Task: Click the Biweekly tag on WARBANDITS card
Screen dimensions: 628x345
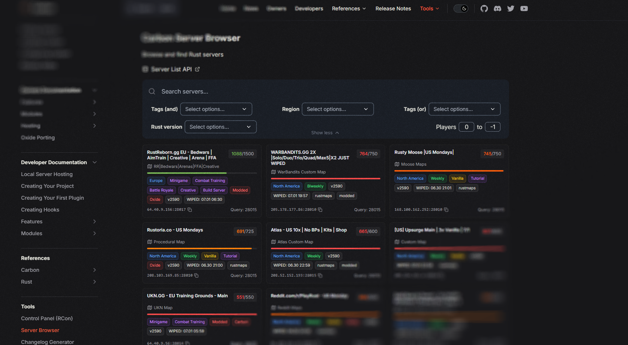Action: point(315,186)
